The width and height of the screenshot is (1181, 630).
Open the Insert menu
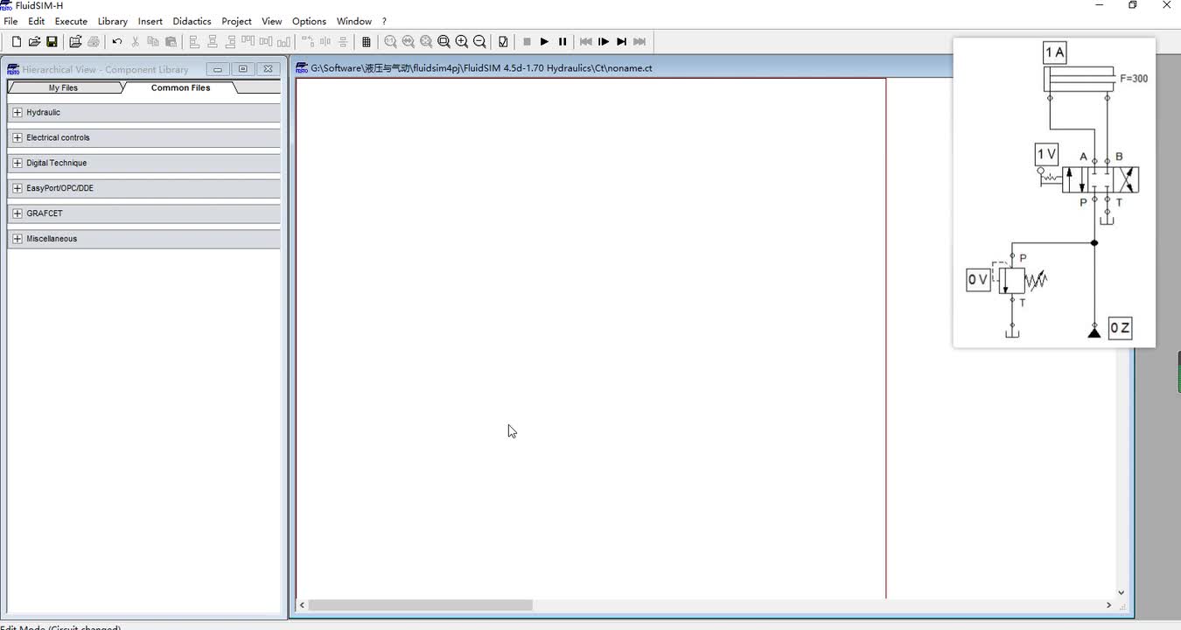[150, 21]
